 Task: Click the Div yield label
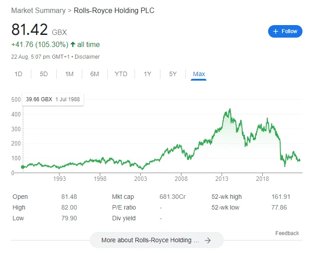(x=124, y=218)
